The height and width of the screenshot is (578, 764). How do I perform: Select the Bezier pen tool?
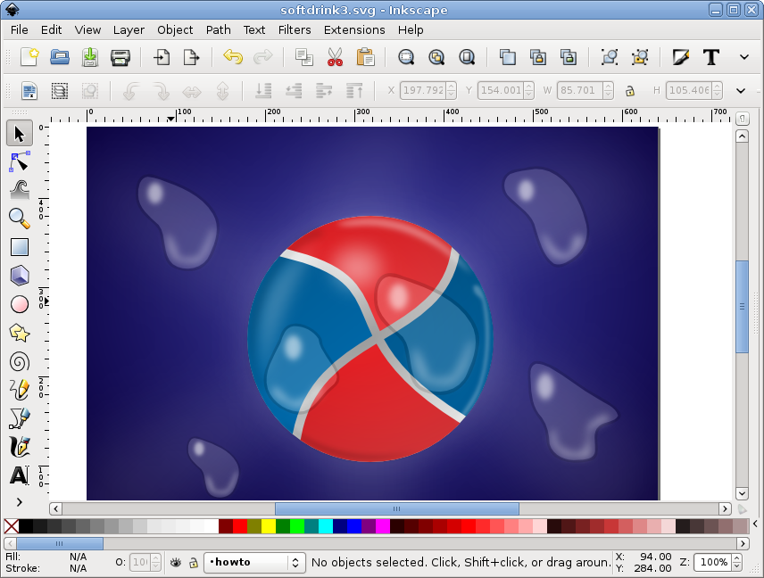point(20,418)
